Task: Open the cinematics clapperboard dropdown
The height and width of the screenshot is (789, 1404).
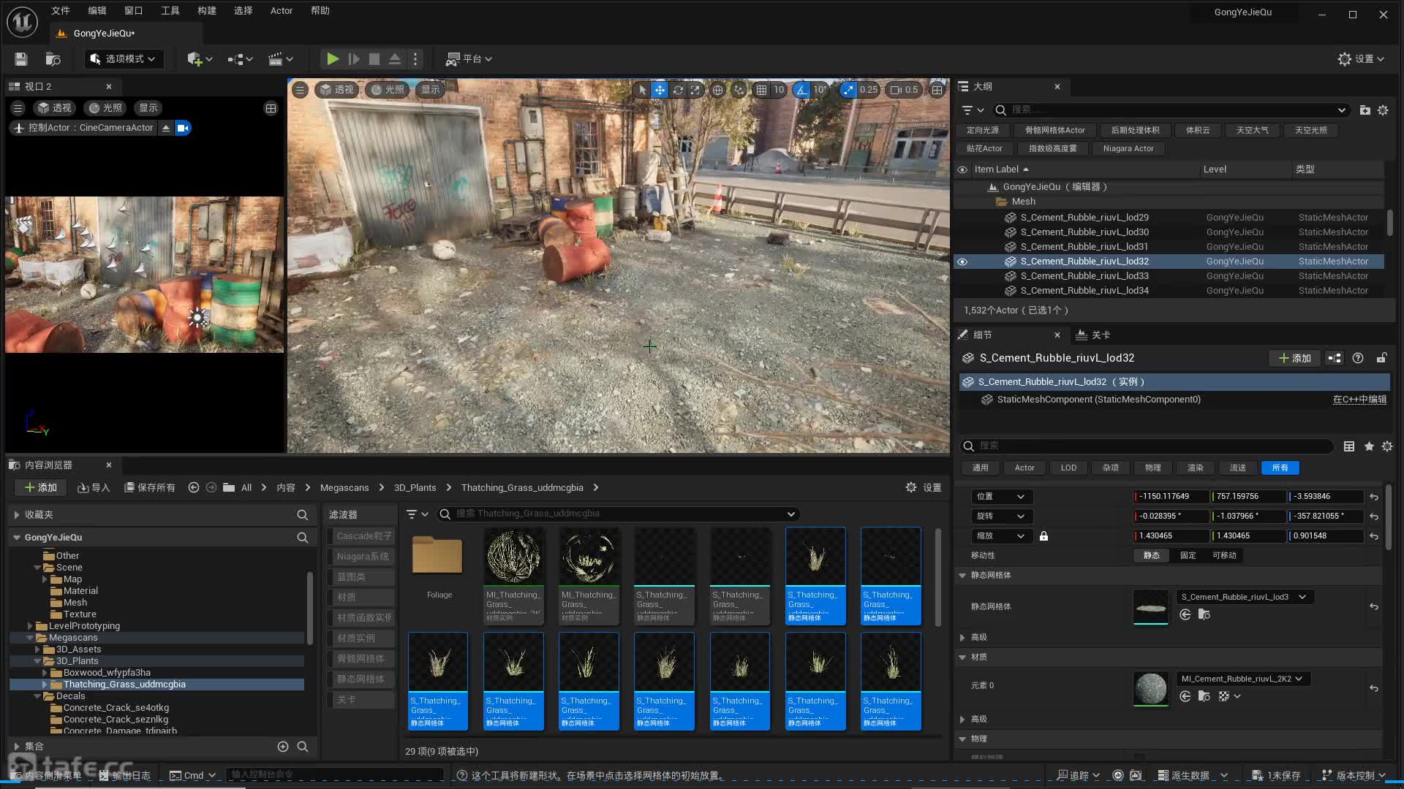Action: tap(281, 59)
